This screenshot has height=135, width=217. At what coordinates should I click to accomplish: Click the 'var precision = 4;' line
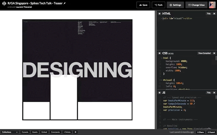click(x=175, y=110)
